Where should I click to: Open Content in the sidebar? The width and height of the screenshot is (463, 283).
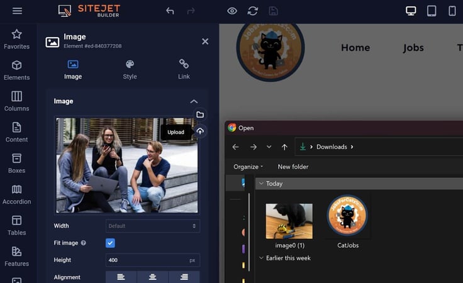tap(17, 132)
